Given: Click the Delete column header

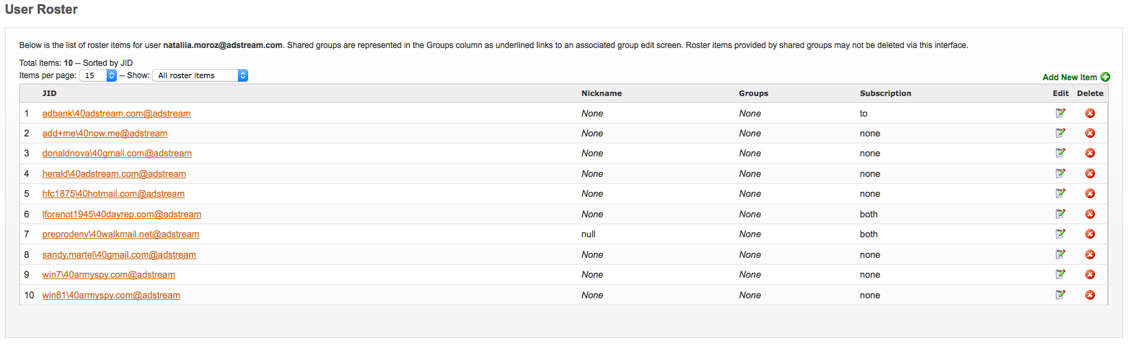Looking at the screenshot, I should [1090, 93].
